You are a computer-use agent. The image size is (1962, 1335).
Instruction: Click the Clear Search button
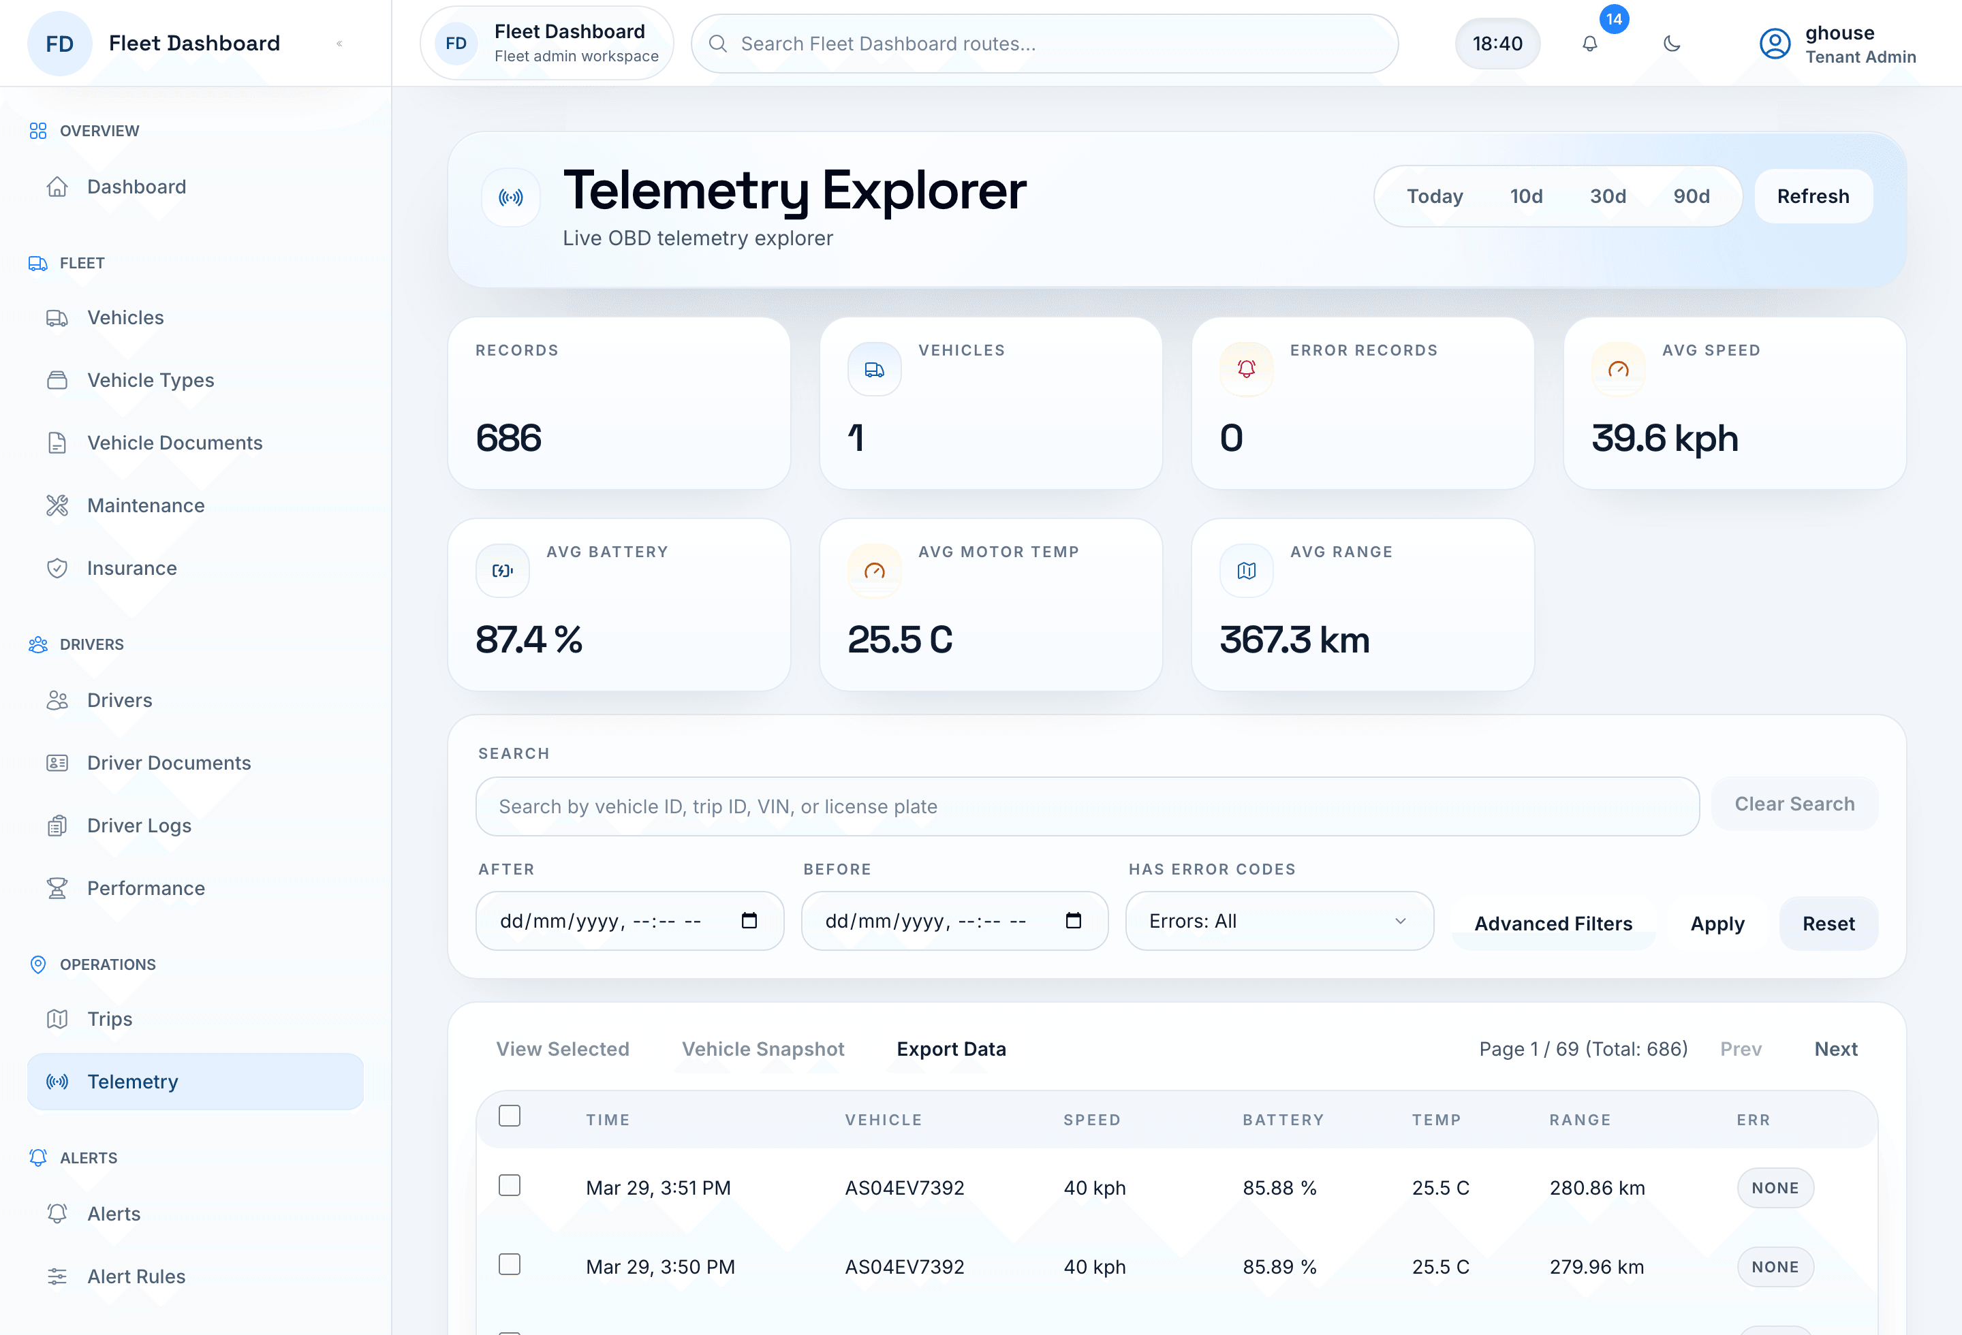[x=1794, y=803]
